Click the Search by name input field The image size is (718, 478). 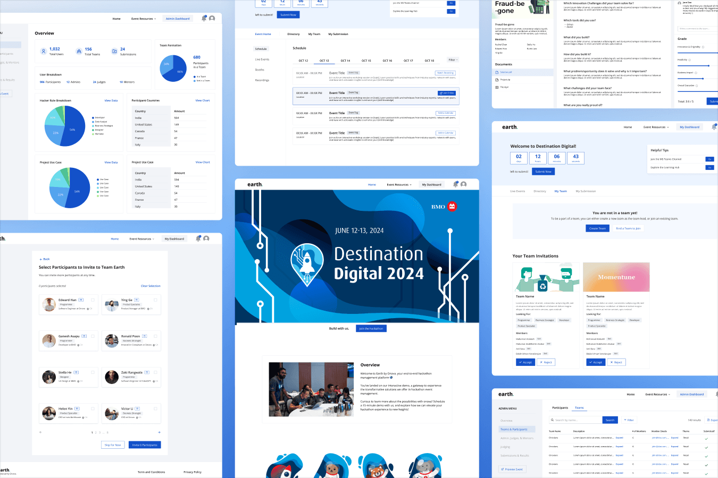pos(576,420)
